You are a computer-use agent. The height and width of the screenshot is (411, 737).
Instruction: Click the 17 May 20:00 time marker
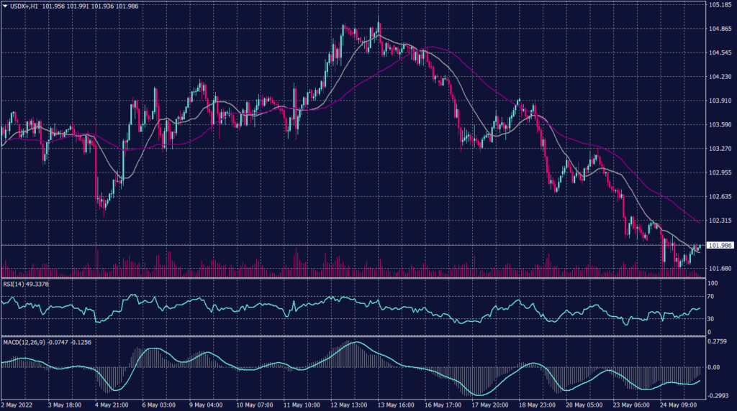tap(489, 406)
